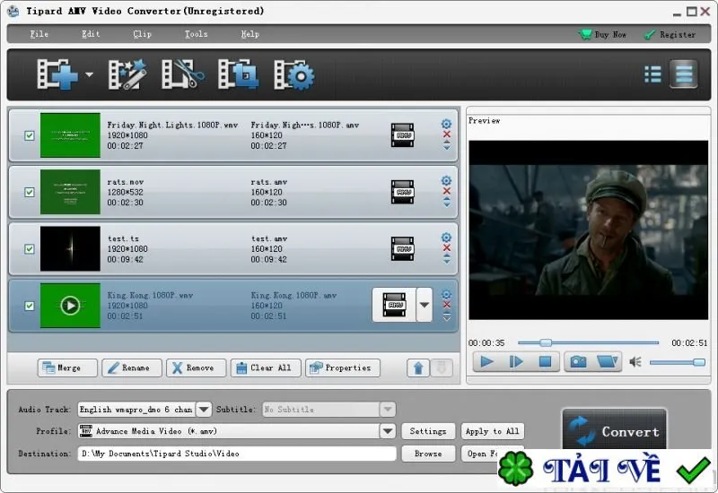Click AMV format icon for Friday.Night.Lights

(402, 135)
